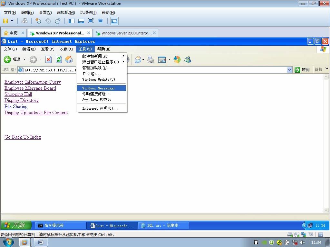
Task: Click the IE edit page icon
Action: tap(162, 59)
